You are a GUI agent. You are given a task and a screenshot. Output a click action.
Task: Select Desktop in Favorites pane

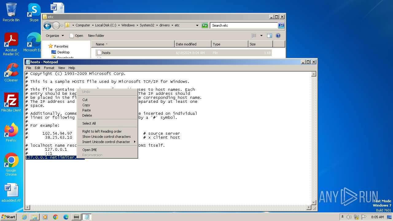tap(63, 52)
